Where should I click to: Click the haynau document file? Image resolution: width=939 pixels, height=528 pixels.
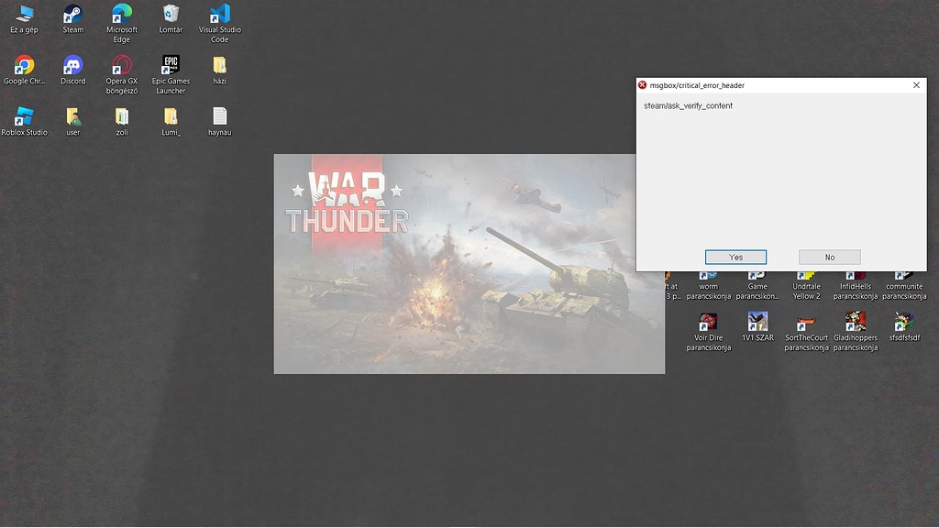[219, 117]
